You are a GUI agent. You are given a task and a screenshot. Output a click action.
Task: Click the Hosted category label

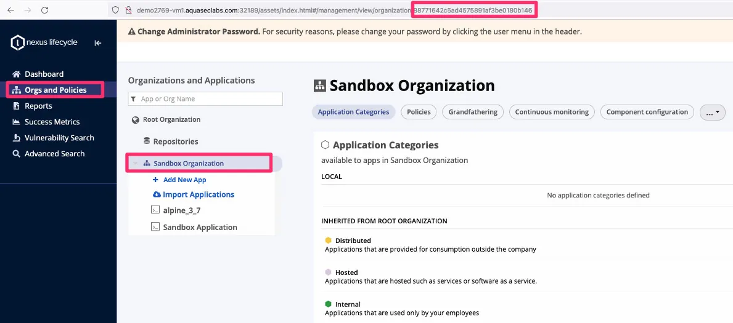pos(346,273)
